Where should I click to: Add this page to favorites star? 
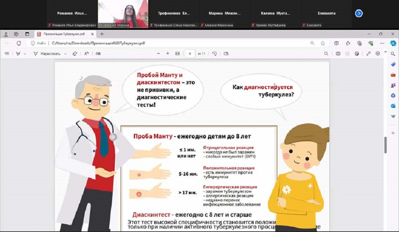[x=322, y=43]
